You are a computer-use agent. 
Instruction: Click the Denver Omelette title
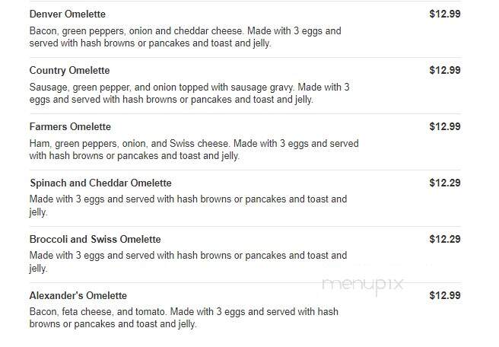pyautogui.click(x=67, y=14)
